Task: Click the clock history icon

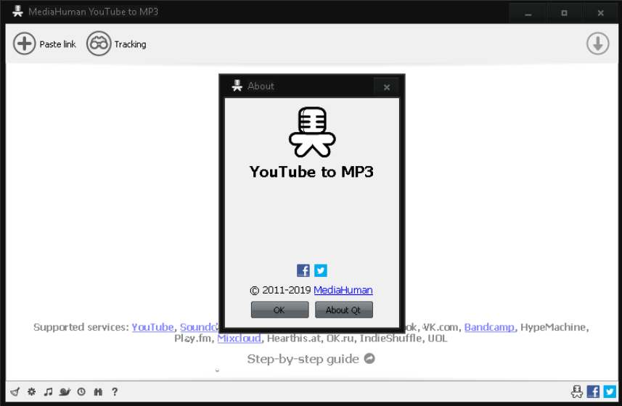Action: pyautogui.click(x=81, y=391)
